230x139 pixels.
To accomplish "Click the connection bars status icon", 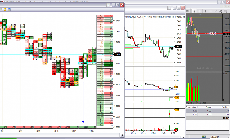I will (x=204, y=137).
